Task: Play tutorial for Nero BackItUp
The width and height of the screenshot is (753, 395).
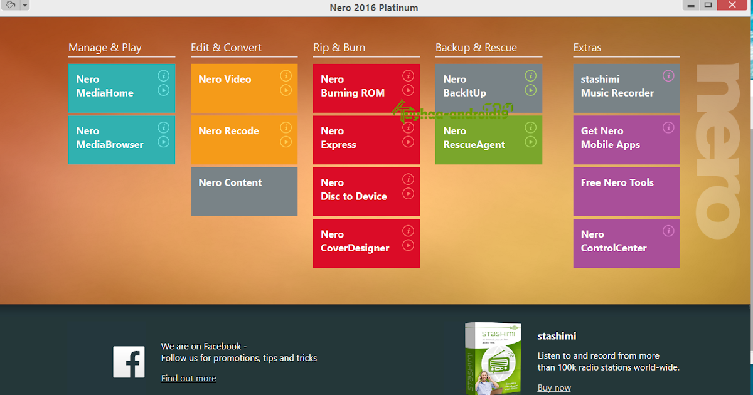Action: point(530,90)
